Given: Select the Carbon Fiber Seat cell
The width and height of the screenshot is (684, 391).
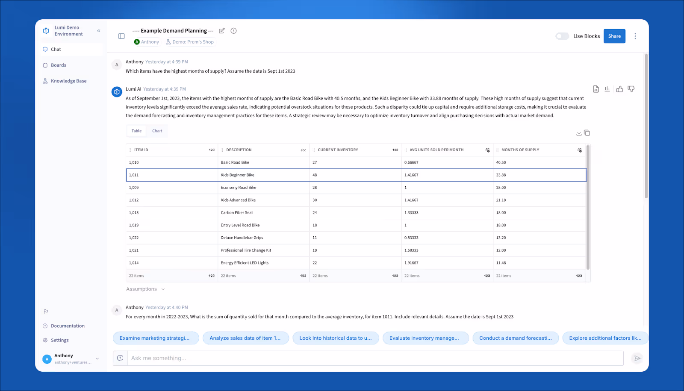Looking at the screenshot, I should pos(263,213).
